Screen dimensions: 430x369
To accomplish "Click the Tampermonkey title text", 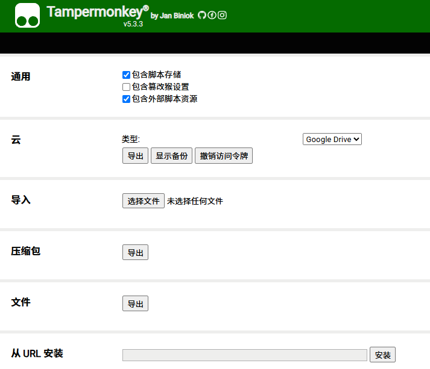I will [x=96, y=12].
